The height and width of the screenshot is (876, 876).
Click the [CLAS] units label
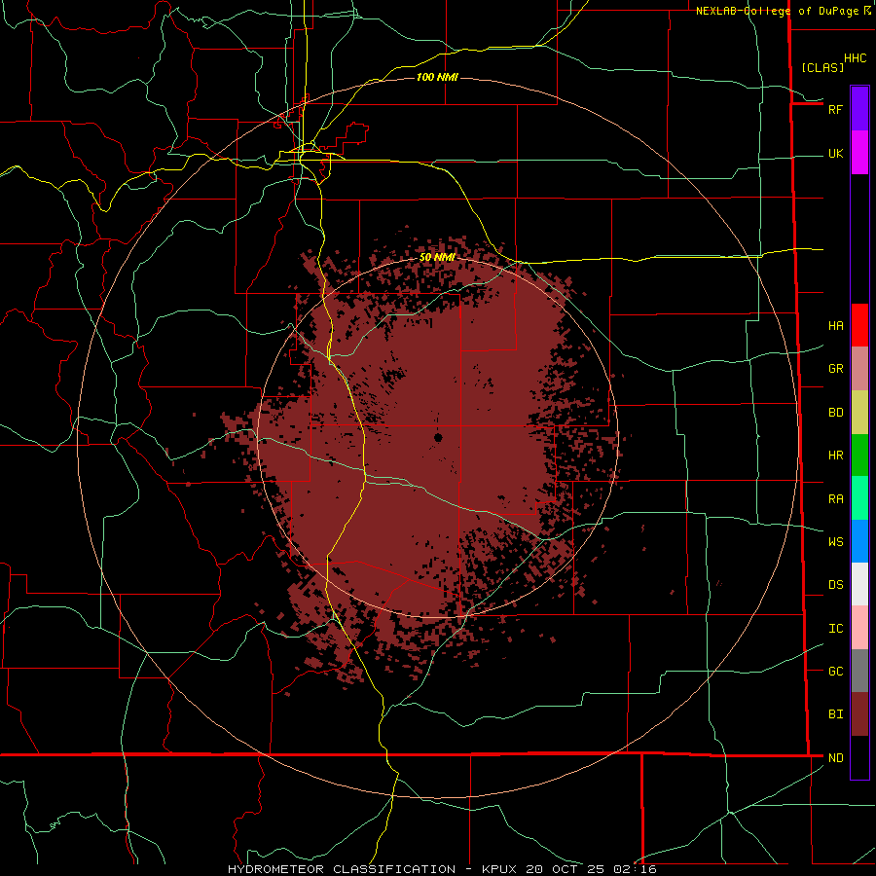[822, 67]
